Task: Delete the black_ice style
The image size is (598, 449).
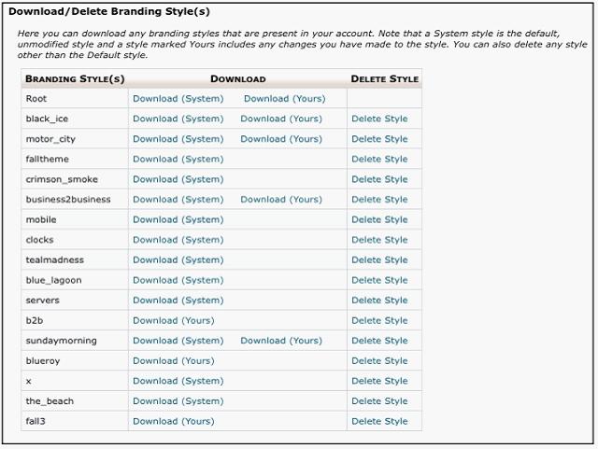Action: coord(379,119)
